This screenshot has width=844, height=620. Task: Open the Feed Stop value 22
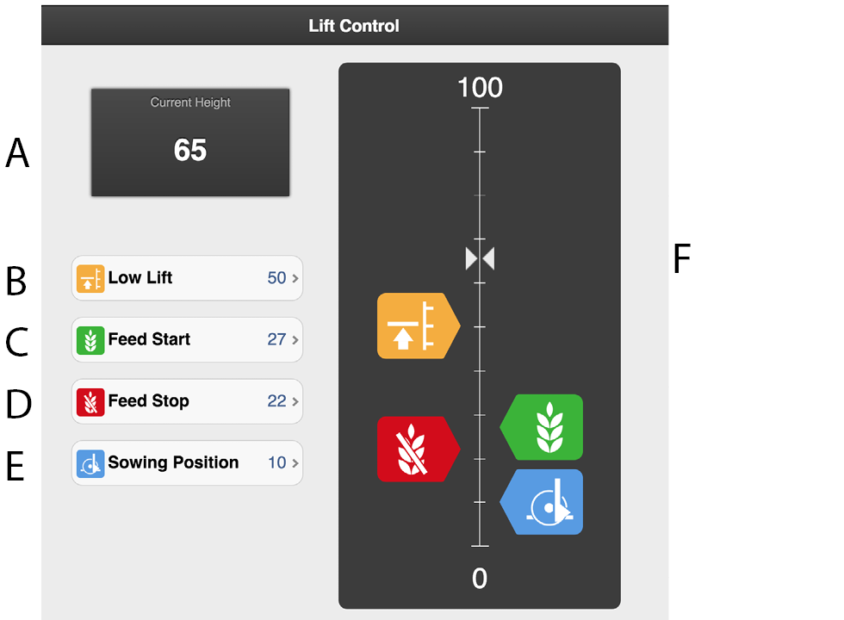[x=276, y=402]
